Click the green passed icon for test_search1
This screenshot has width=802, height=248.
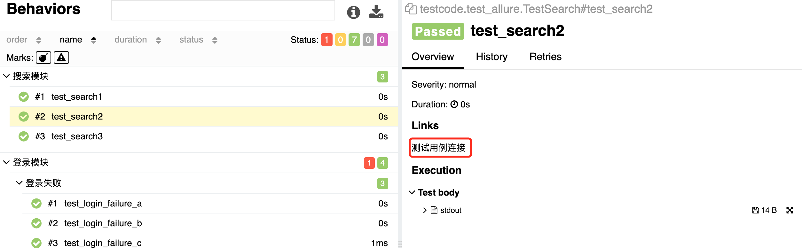pyautogui.click(x=24, y=97)
